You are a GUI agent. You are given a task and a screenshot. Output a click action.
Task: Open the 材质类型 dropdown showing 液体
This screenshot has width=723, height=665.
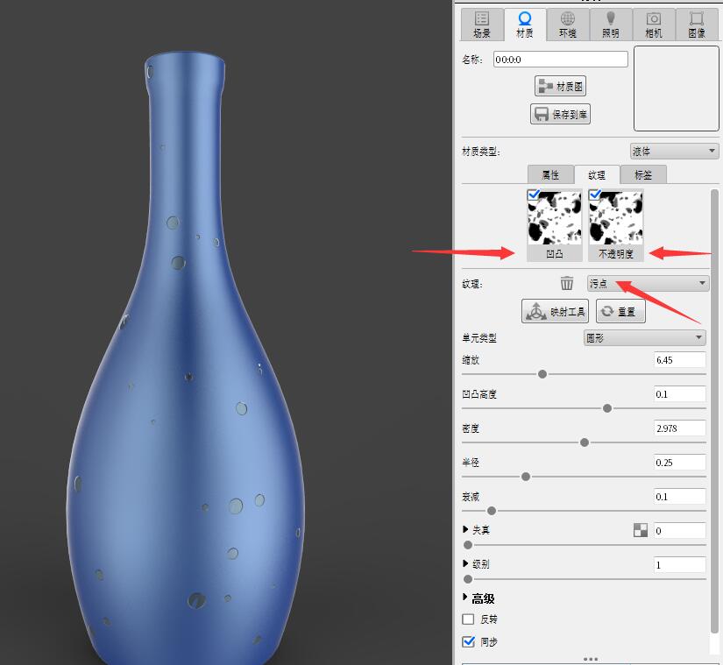tap(674, 152)
